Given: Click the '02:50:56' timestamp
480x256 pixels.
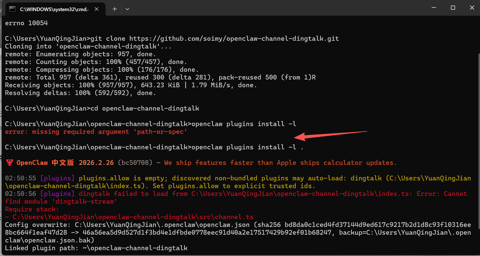Looking at the screenshot, I should point(21,194).
